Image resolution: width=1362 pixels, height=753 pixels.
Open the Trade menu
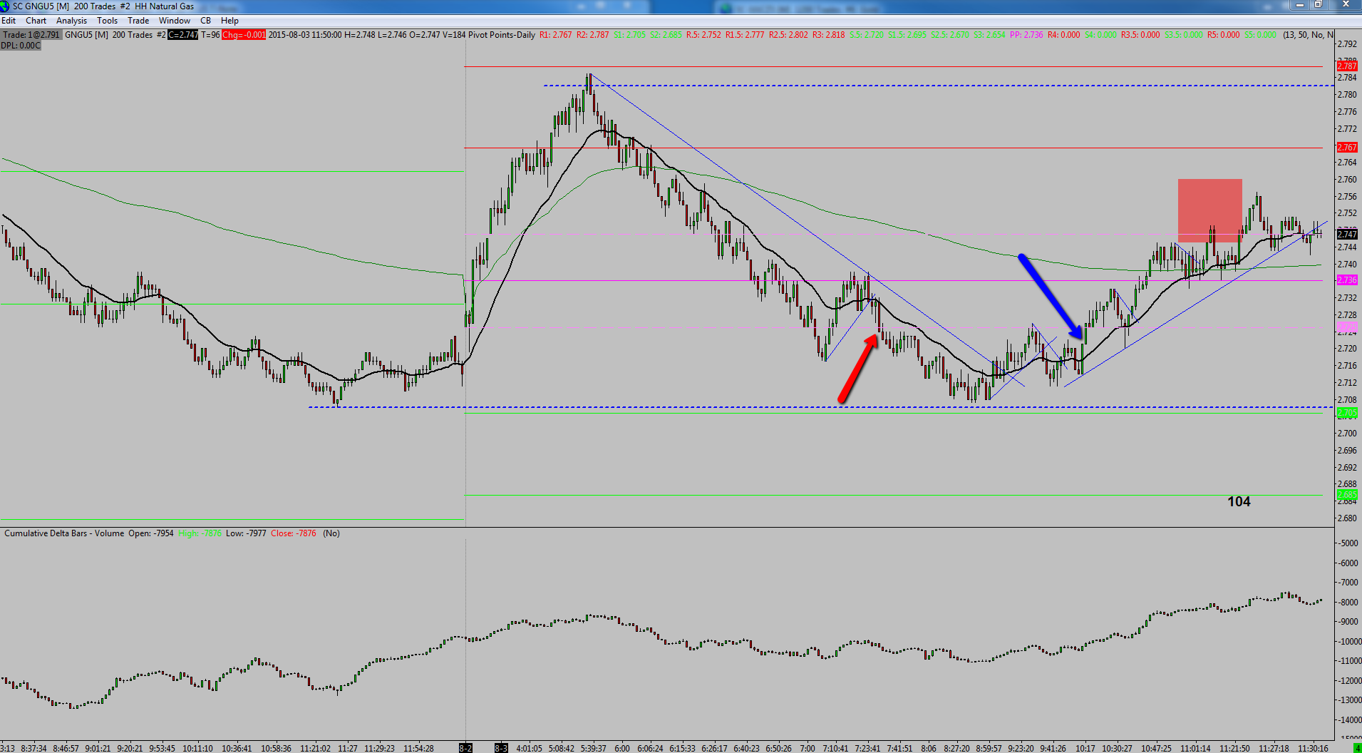tap(138, 21)
